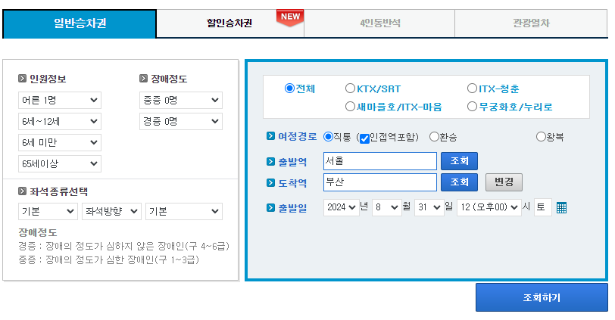Viewport: 615px width, 320px height.
Task: Click the arrow icon beside 인원정보
Action: tap(23, 79)
